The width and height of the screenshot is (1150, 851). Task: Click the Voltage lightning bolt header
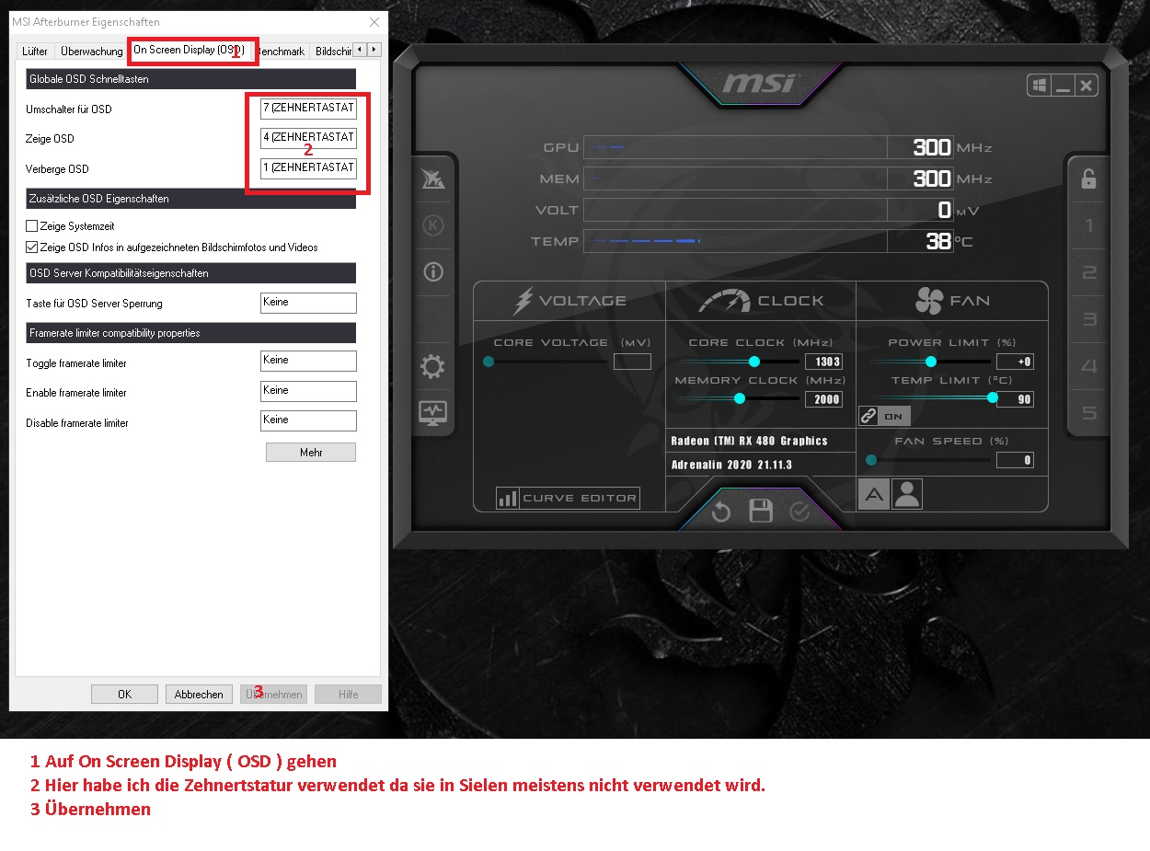point(524,300)
